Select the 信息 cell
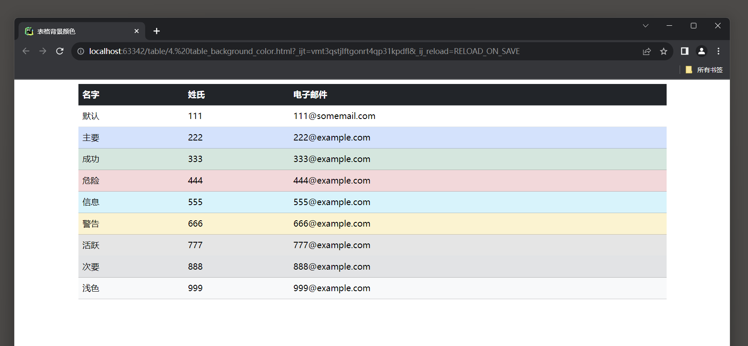Image resolution: width=748 pixels, height=346 pixels. (131, 202)
